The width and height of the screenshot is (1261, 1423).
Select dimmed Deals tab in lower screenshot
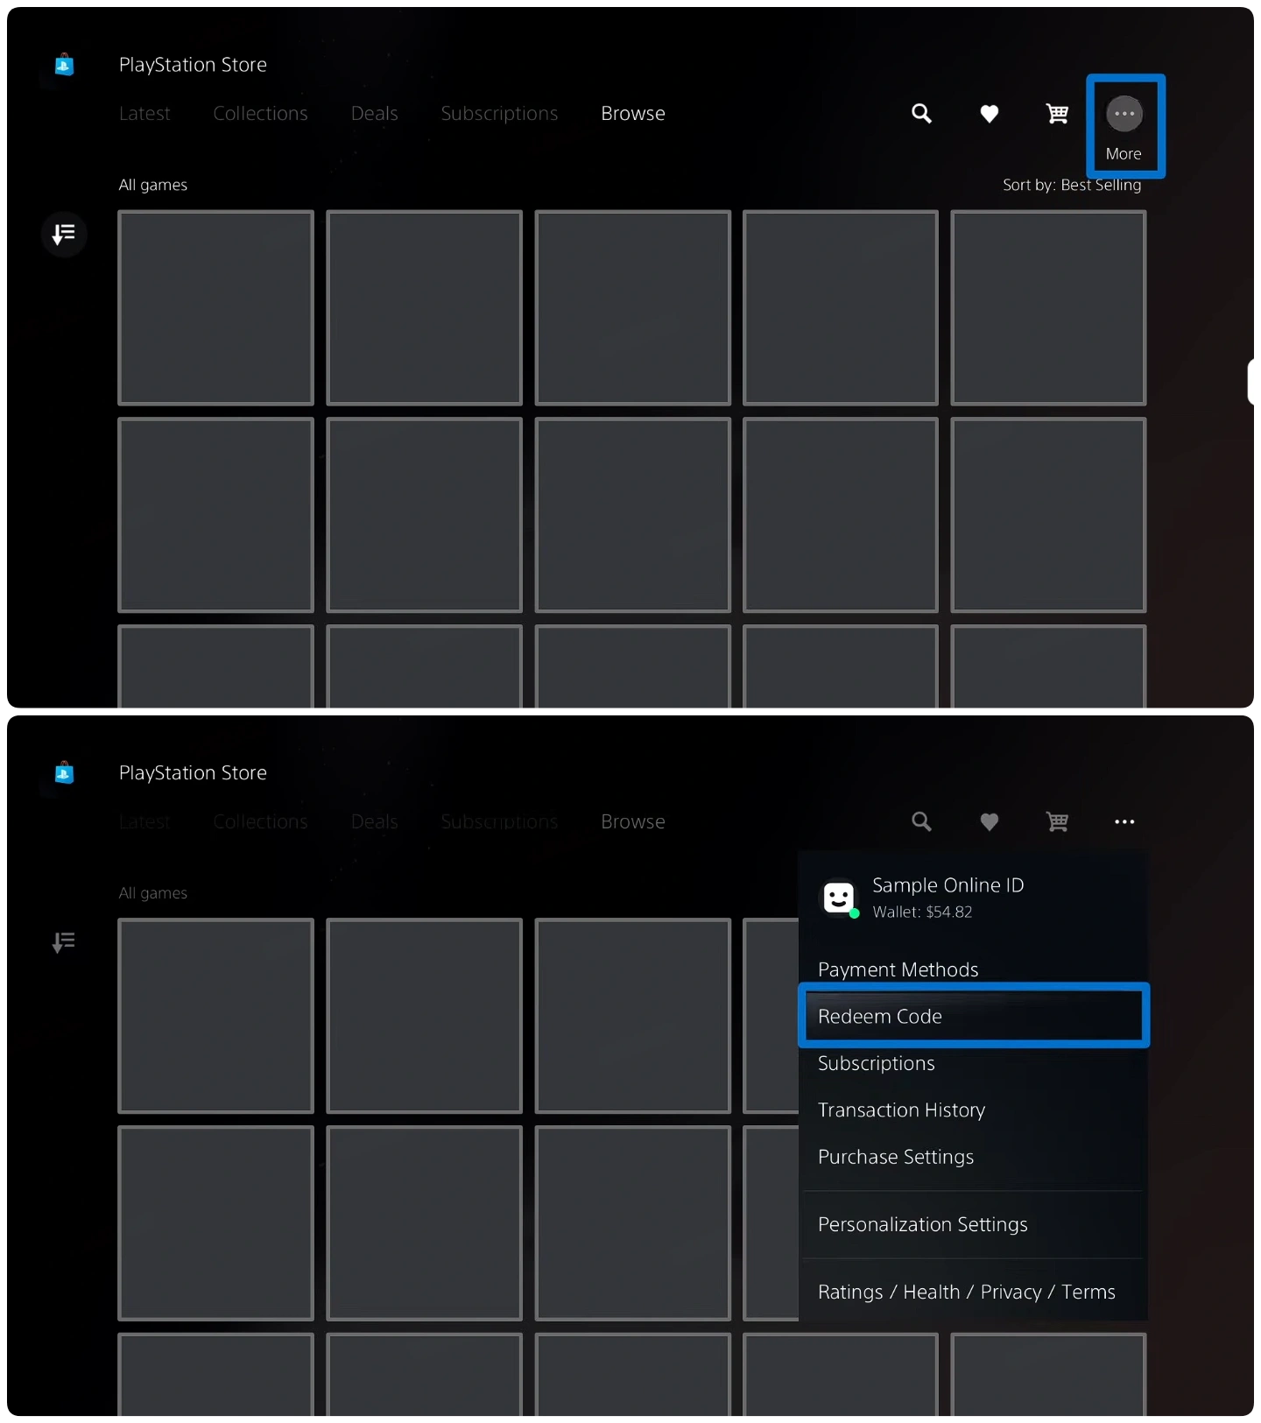[374, 822]
